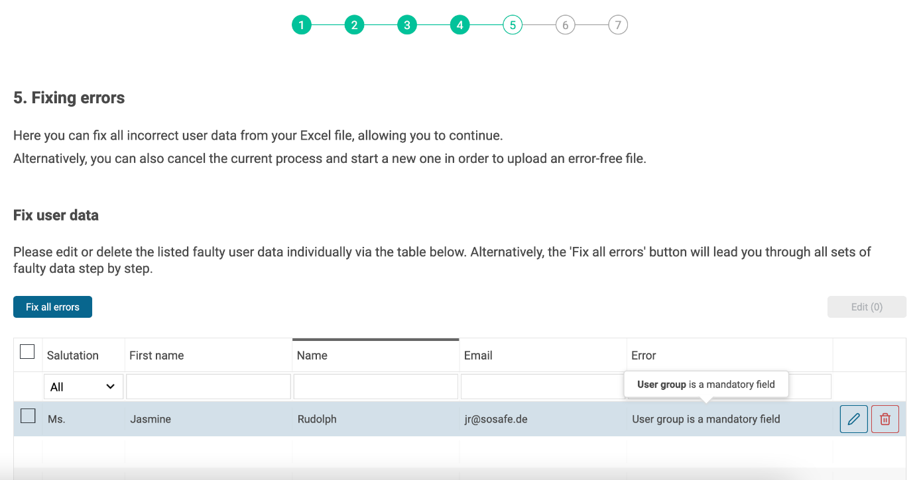The image size is (919, 480).
Task: Go to step 1 in progress indicator
Action: [301, 25]
